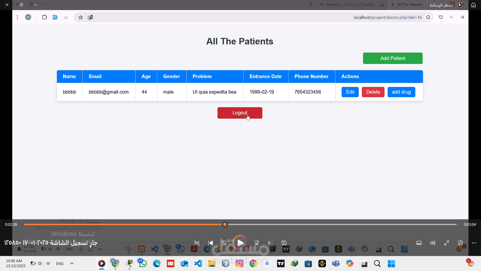The width and height of the screenshot is (481, 271).
Task: Open the browser profile avatar "m"
Action: [28, 17]
